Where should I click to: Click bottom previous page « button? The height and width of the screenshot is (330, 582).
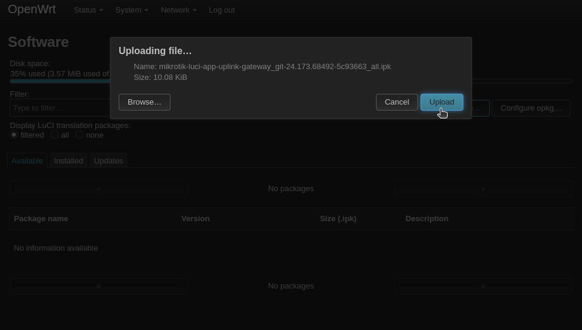[x=99, y=286]
